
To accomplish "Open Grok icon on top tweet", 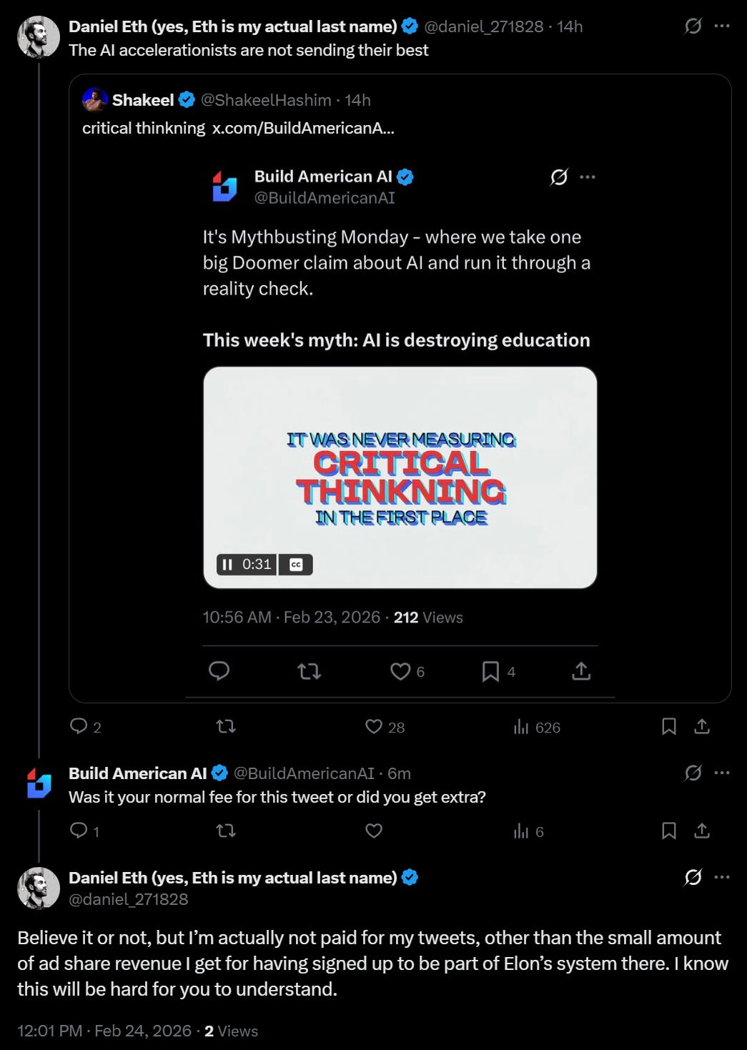I will [693, 26].
